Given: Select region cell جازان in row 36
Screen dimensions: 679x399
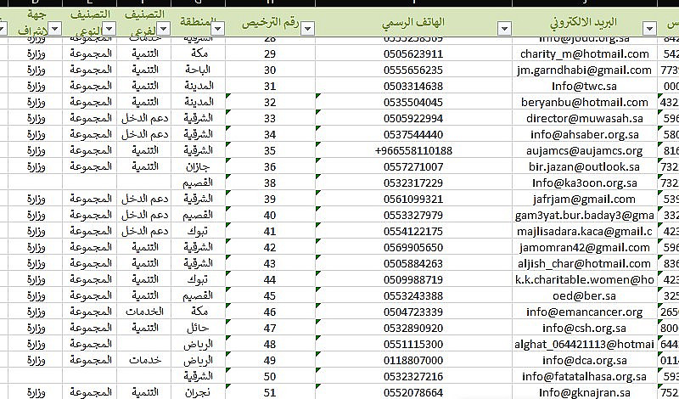Looking at the screenshot, I should [199, 166].
